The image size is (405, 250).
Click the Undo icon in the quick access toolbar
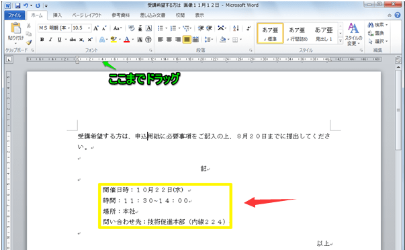pyautogui.click(x=26, y=5)
